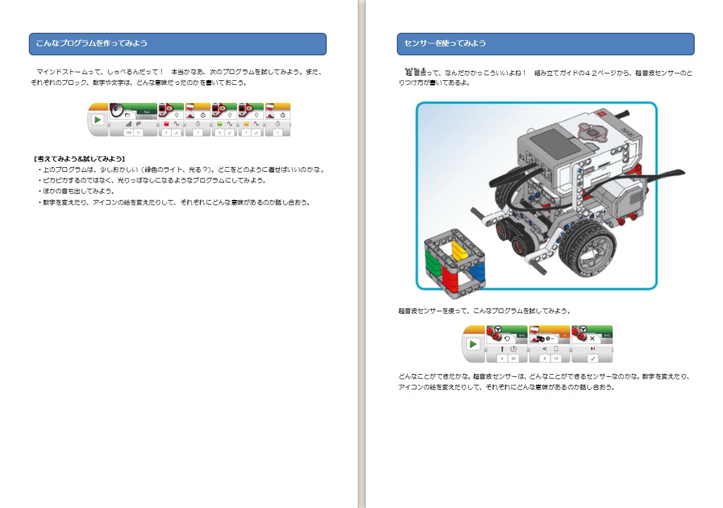The height and width of the screenshot is (508, 723).
Task: Click the checkered flag play-type icon
Action: click(x=138, y=124)
